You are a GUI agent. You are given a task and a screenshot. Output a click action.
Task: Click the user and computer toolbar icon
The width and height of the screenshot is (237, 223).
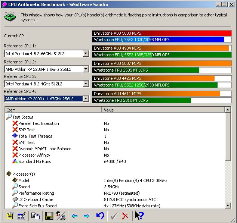(x=61, y=216)
